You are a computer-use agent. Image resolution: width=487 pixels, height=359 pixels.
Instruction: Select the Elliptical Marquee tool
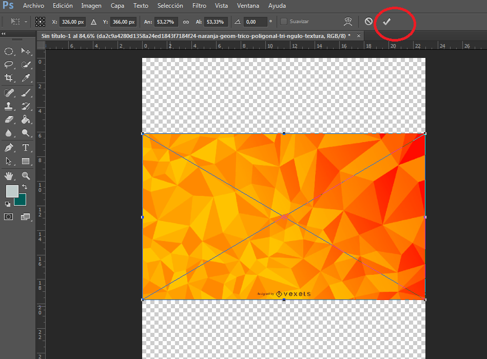[x=9, y=51]
